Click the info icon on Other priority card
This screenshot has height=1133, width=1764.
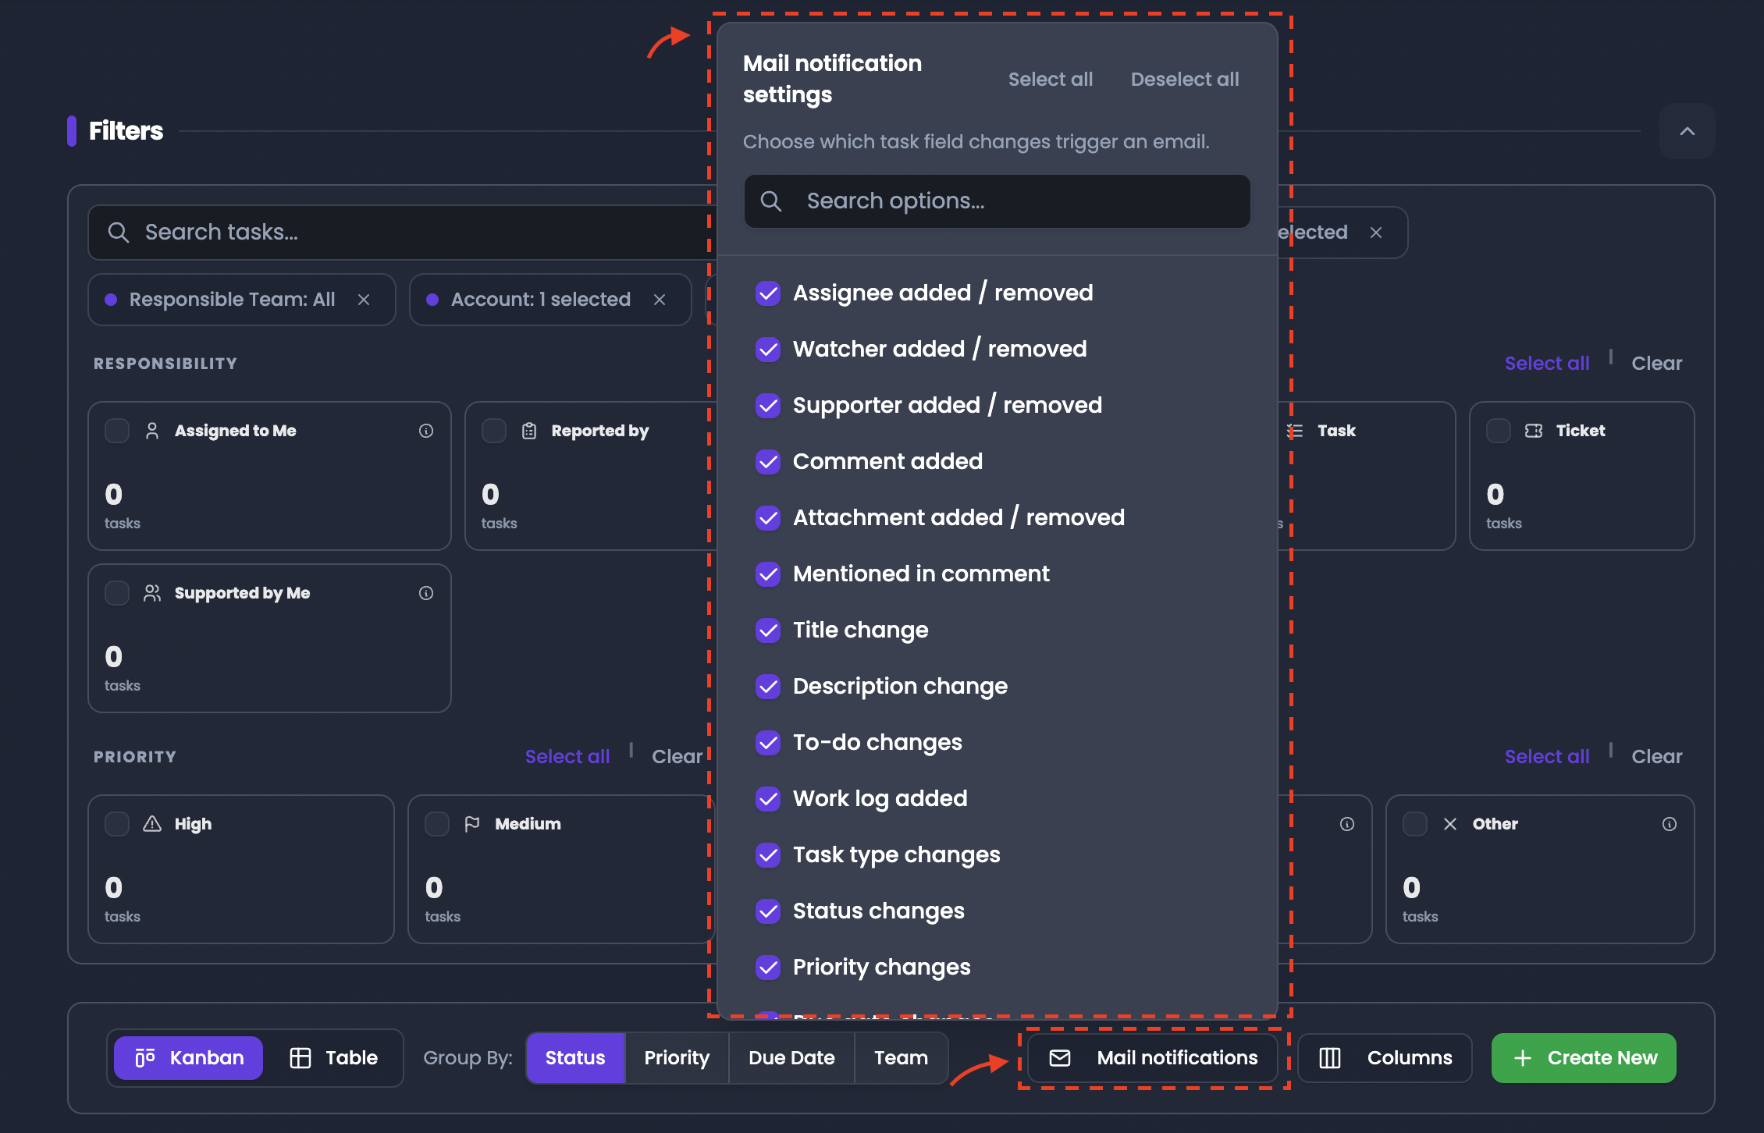(1670, 824)
